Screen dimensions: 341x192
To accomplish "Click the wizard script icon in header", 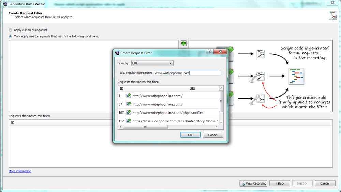I will click(332, 16).
